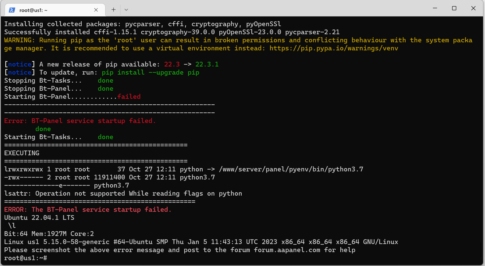The height and width of the screenshot is (266, 485).
Task: Click the lsattr 'Operation not supported' message
Action: [123, 194]
